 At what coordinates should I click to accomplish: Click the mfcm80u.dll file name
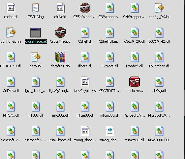[110, 115]
